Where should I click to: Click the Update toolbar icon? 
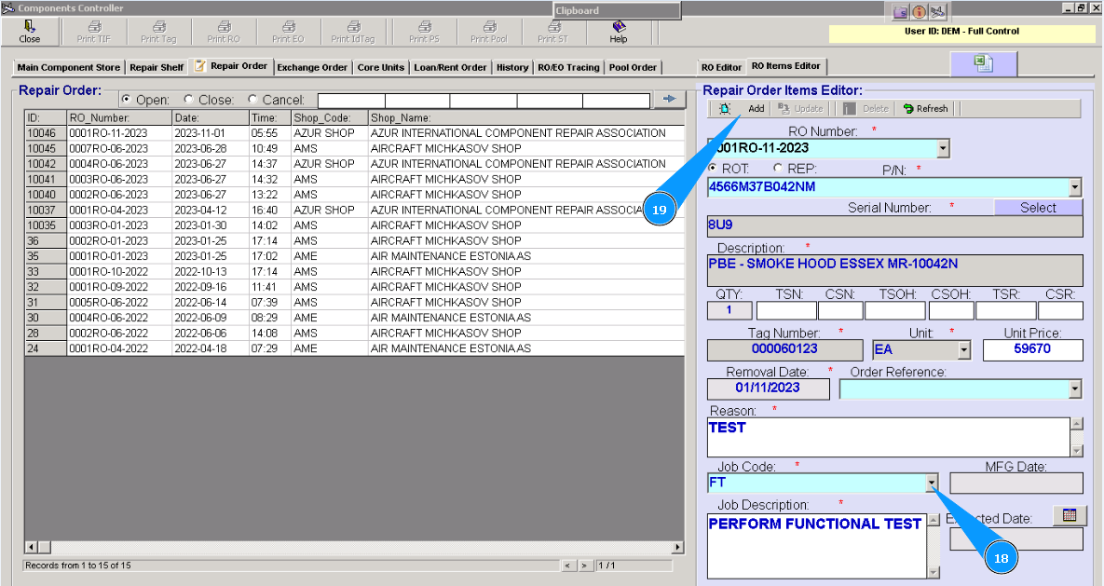784,108
